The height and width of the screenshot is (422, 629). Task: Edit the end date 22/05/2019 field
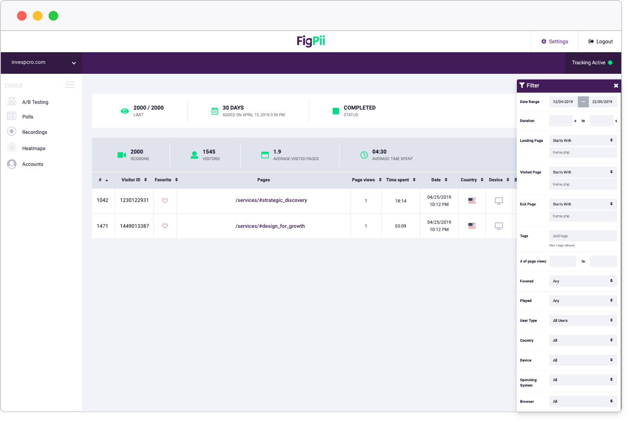[603, 102]
